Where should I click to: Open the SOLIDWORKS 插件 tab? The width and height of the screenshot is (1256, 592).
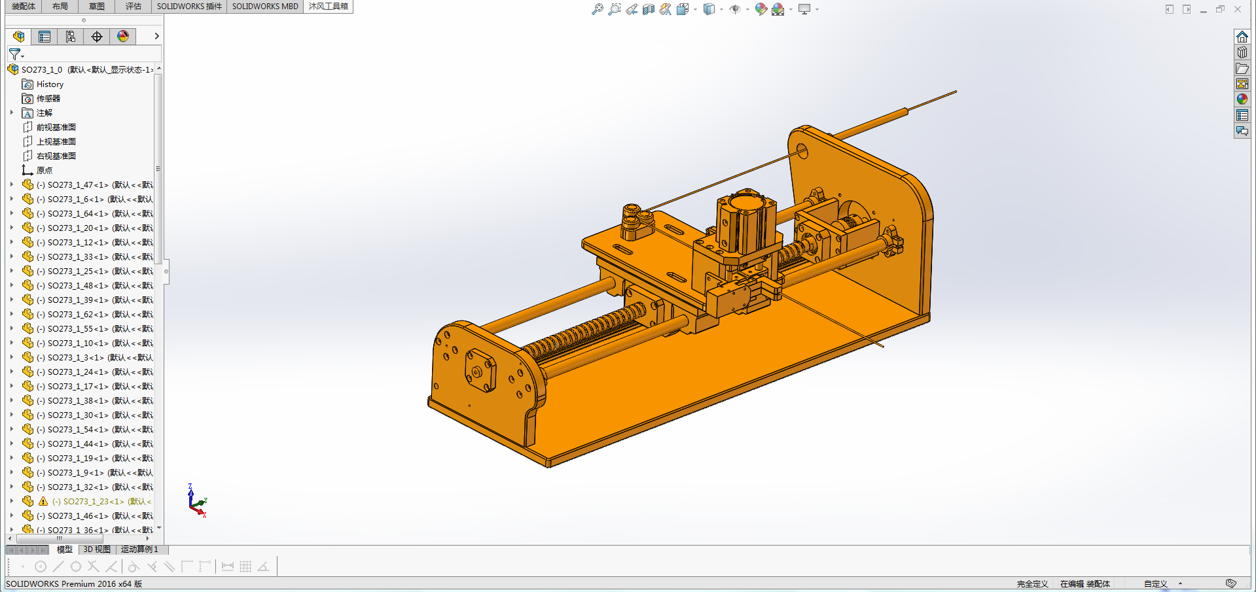tap(189, 7)
